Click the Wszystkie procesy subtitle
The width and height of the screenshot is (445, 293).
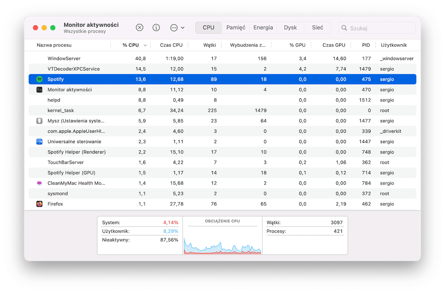[x=85, y=31]
